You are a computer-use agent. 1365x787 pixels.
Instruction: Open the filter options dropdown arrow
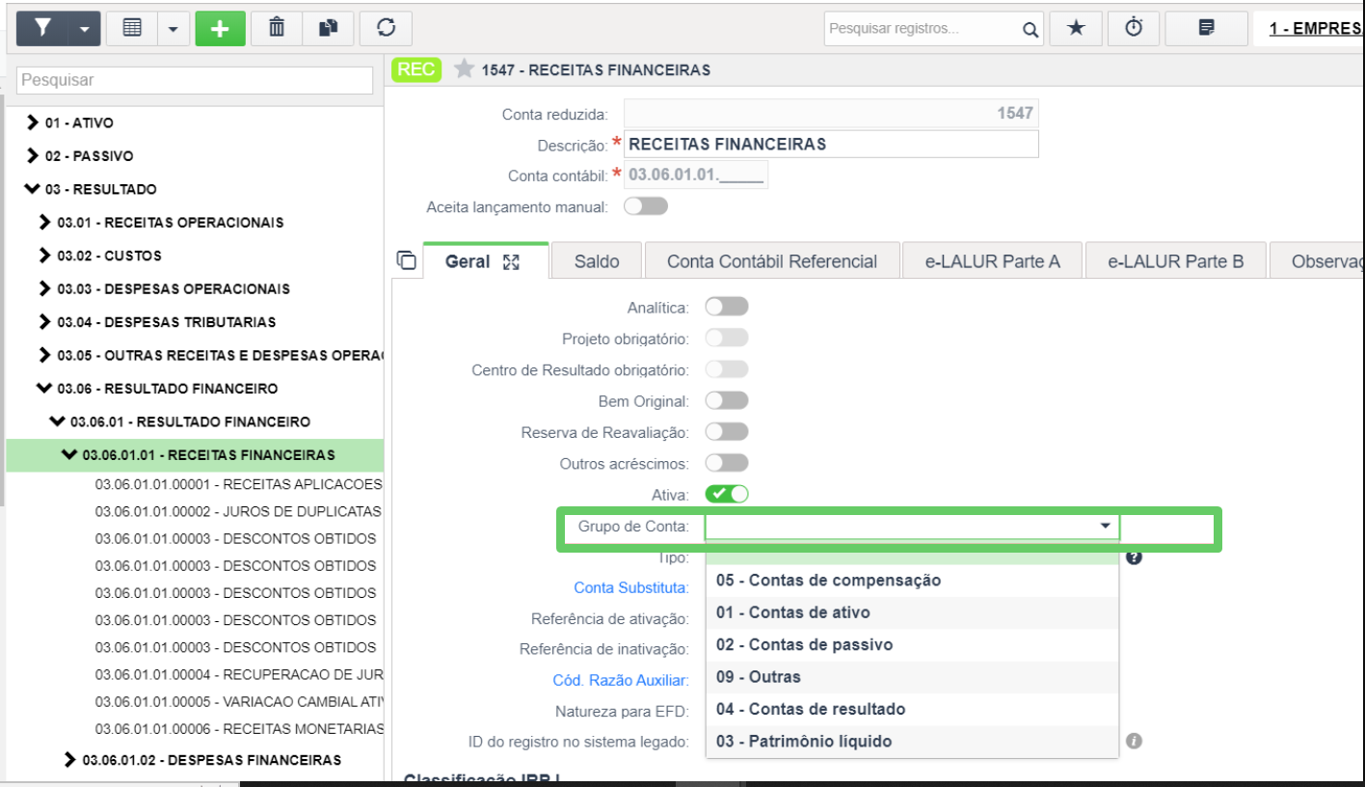84,28
